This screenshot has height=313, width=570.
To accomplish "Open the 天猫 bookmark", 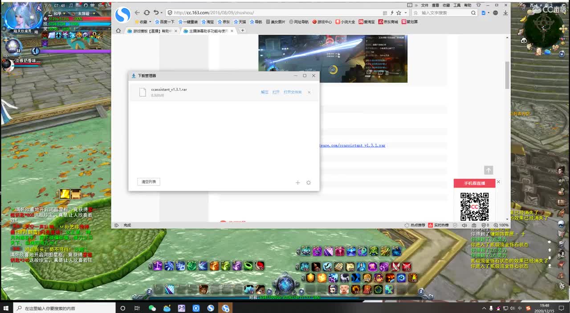I will pos(239,22).
